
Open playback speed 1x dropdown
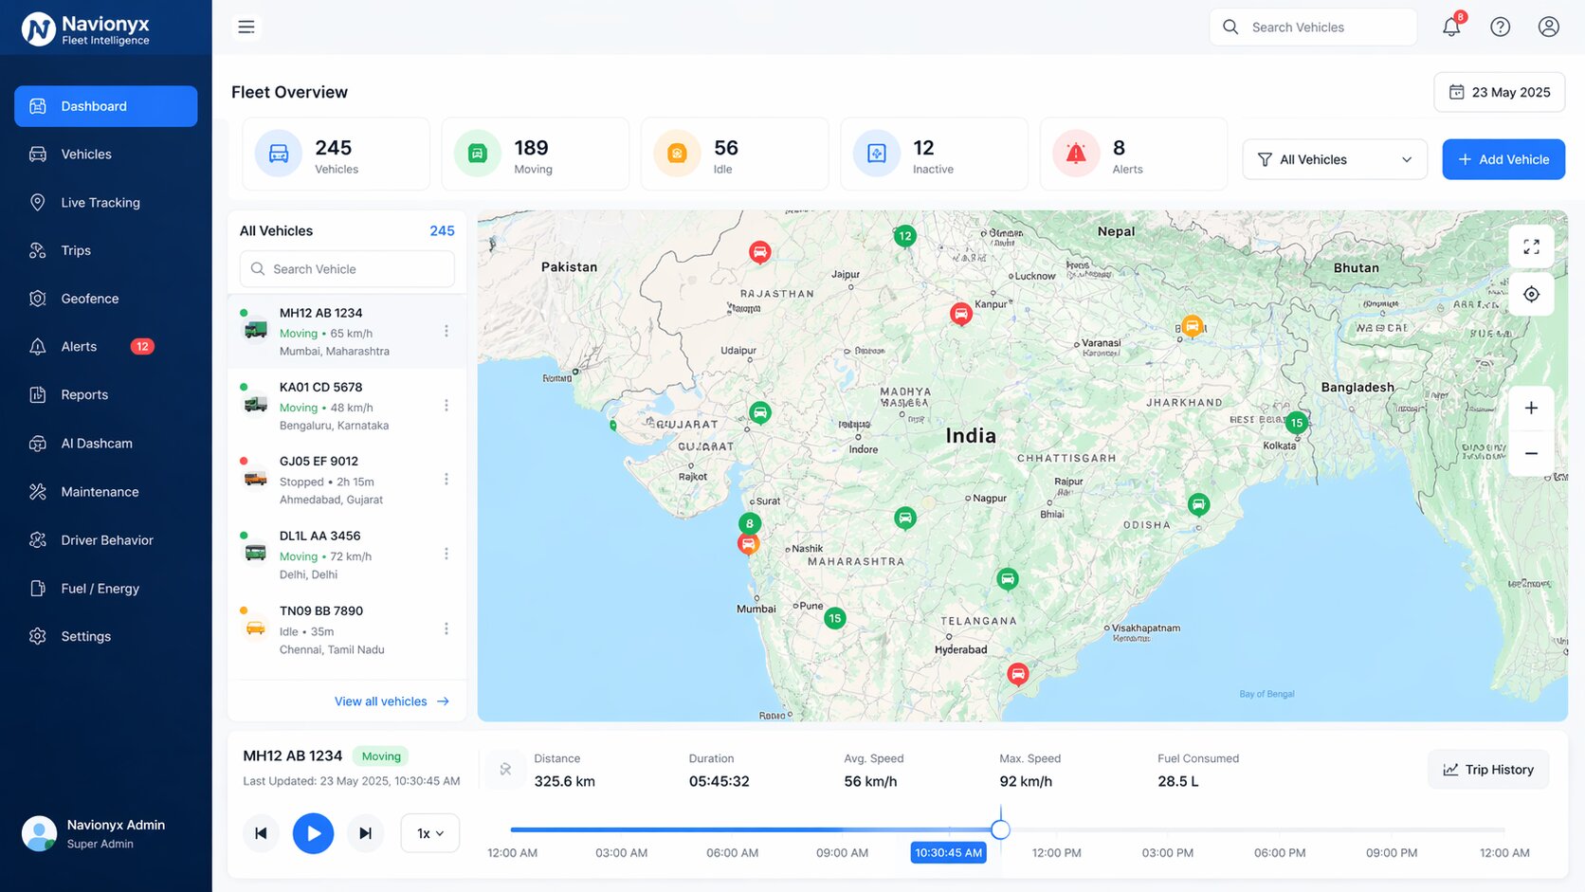coord(429,832)
